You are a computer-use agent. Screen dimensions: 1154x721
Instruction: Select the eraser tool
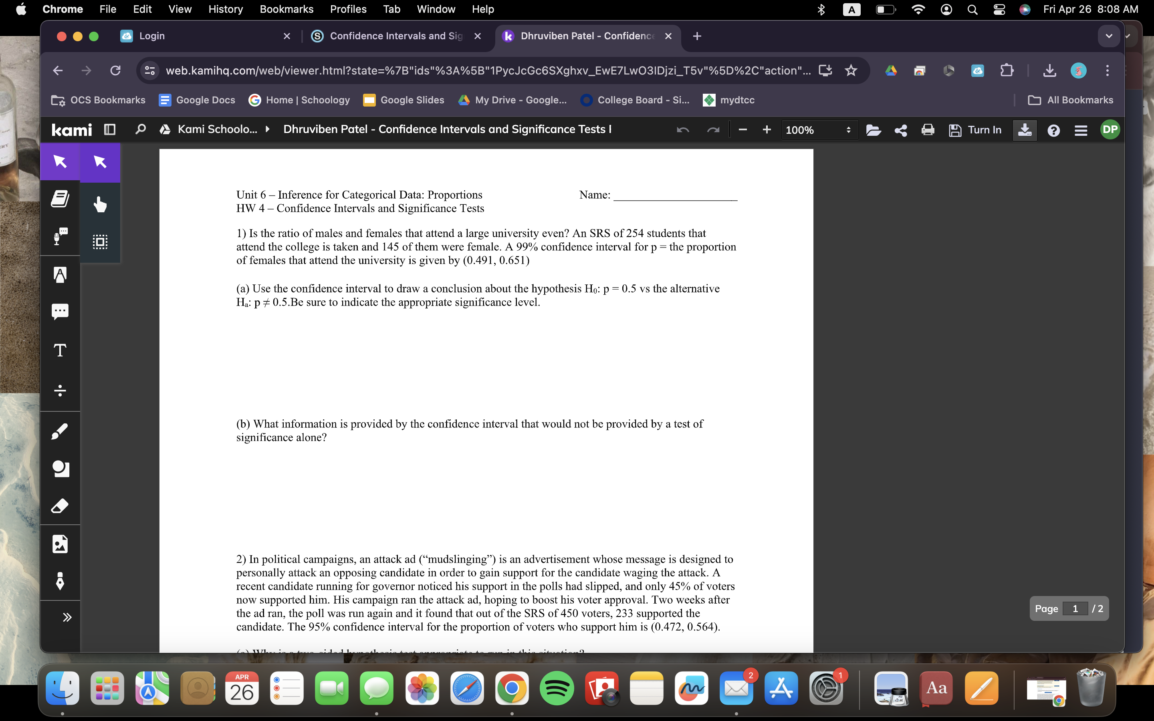point(60,506)
